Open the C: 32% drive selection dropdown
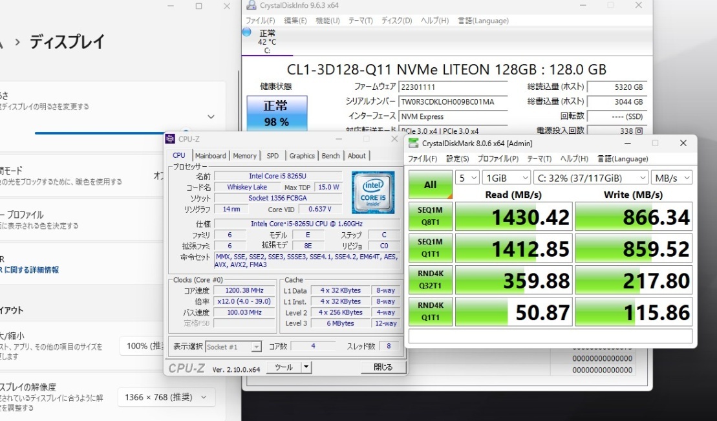 [591, 178]
